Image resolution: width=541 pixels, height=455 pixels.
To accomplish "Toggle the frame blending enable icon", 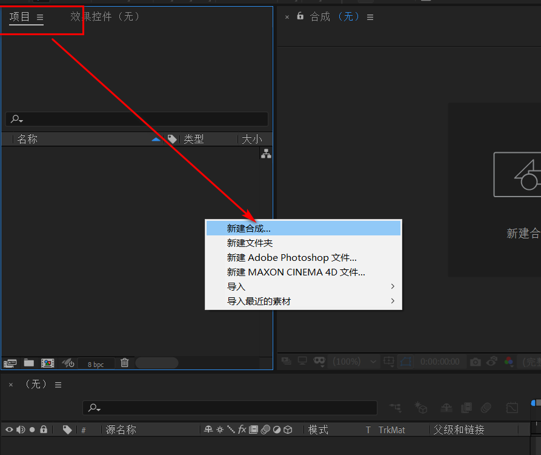I will (x=466, y=408).
